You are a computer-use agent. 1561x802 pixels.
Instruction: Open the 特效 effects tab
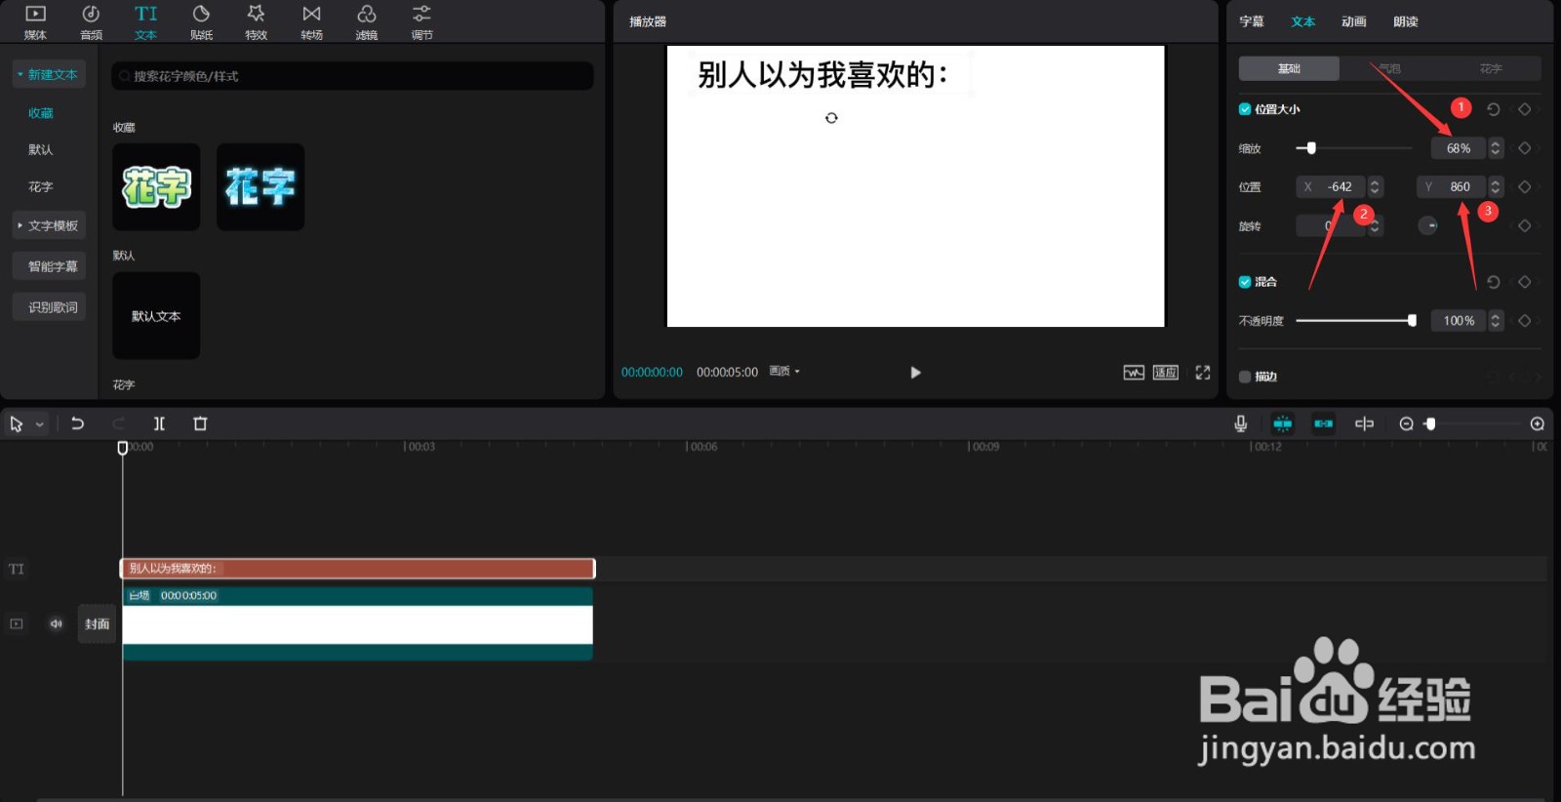tap(256, 21)
